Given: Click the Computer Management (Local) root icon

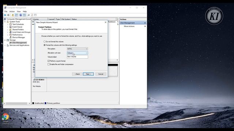Looking at the screenshot, I should (5, 19).
